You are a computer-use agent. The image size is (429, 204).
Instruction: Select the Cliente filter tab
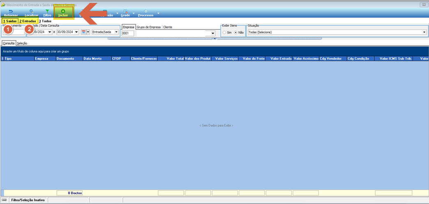pos(168,27)
